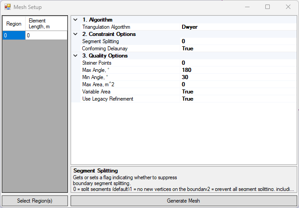Select the Dwyer triangulation algorithm value
Viewport: 299px width, 208px height.
coord(238,27)
